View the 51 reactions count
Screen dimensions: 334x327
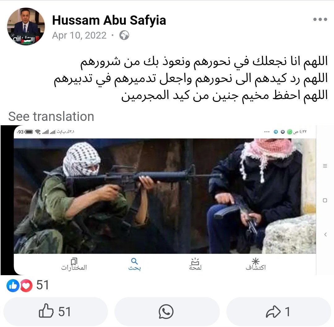tap(43, 285)
